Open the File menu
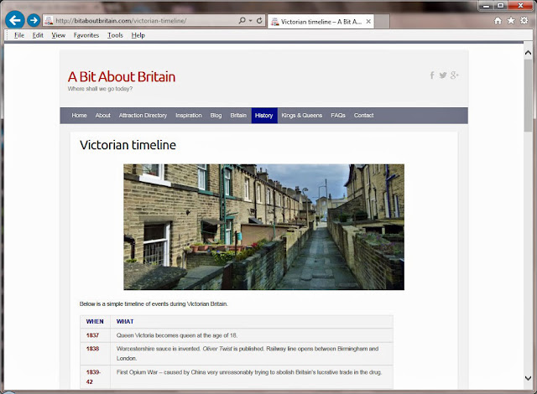The height and width of the screenshot is (394, 537). click(19, 35)
